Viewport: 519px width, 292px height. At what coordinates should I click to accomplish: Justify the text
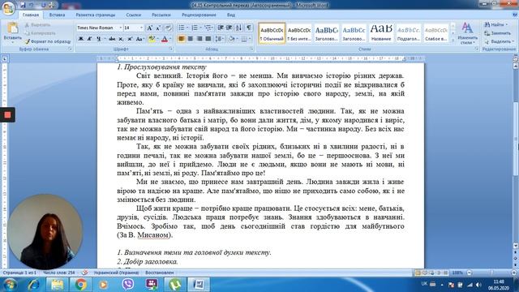tap(208, 39)
